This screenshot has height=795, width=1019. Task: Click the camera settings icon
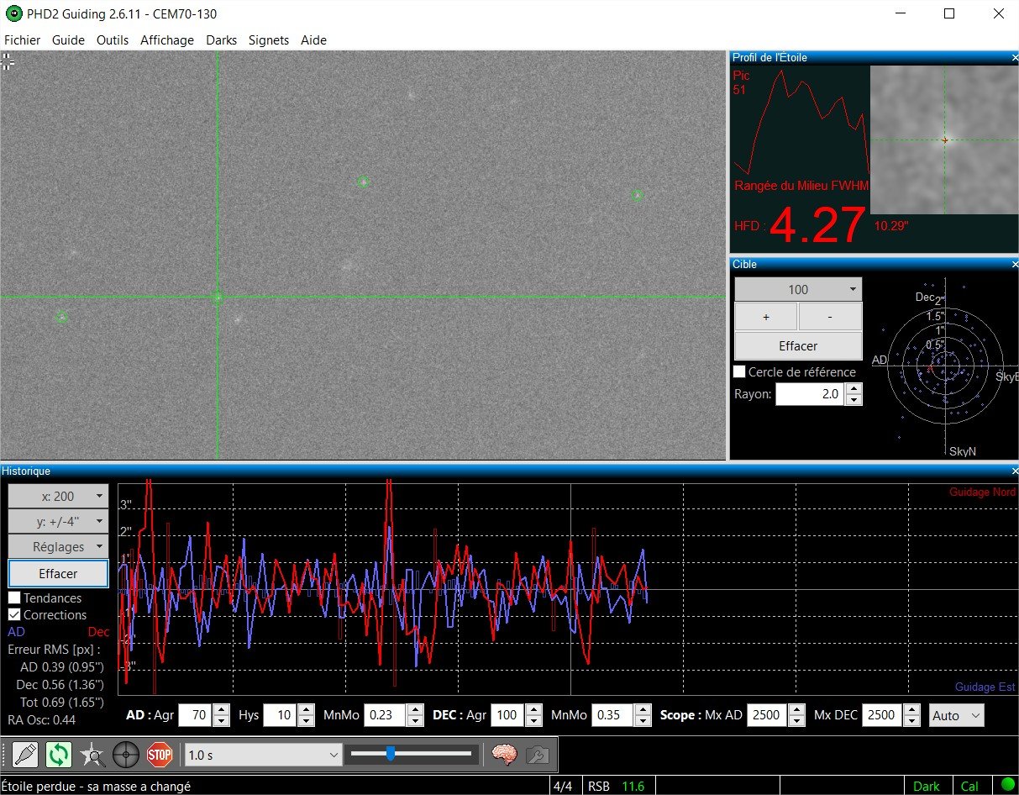(538, 755)
